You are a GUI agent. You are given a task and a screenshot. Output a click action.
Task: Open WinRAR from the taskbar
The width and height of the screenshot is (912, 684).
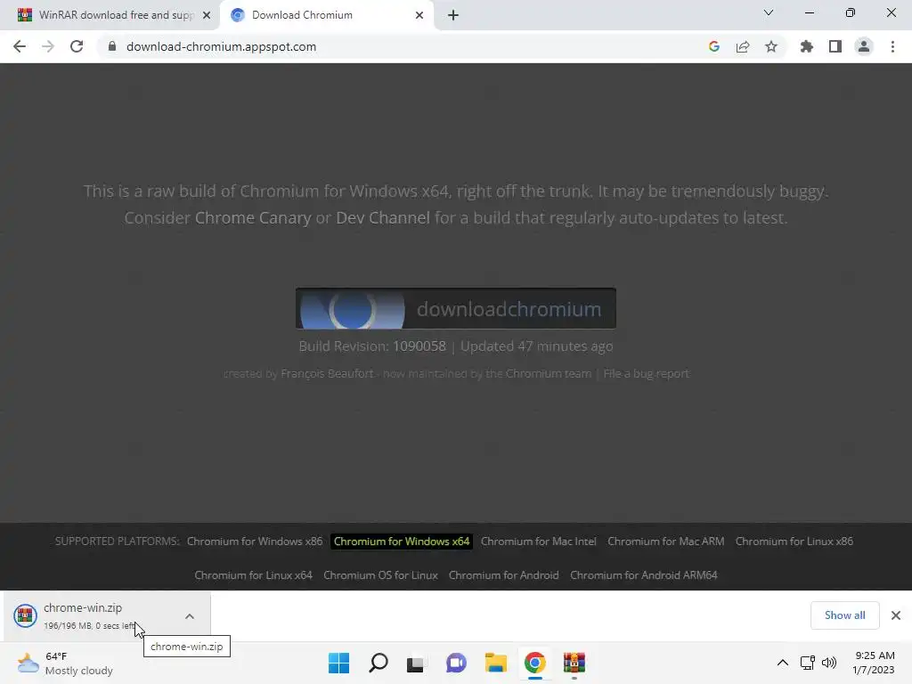pyautogui.click(x=574, y=663)
